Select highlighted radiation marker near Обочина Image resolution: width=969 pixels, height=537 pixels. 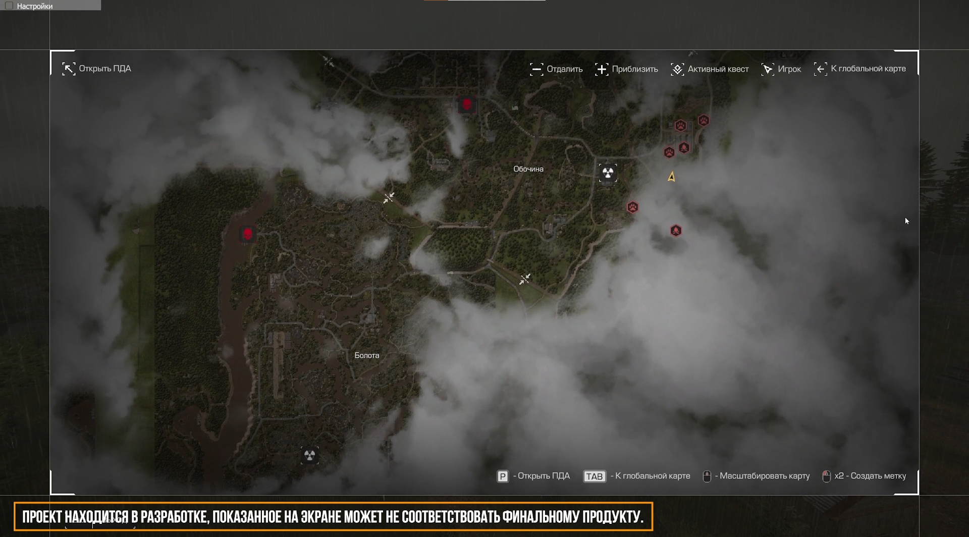pyautogui.click(x=608, y=173)
